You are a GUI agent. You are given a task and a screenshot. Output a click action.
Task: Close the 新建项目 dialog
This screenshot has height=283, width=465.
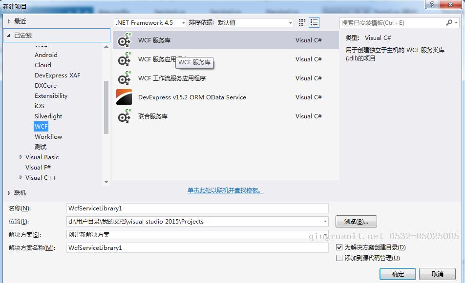click(x=450, y=4)
